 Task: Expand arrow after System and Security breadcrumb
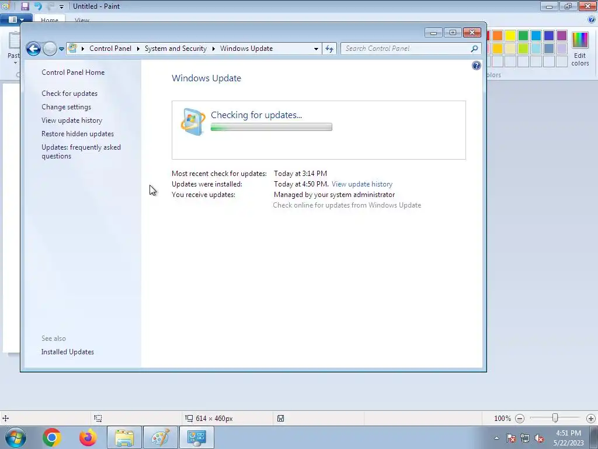tap(214, 49)
